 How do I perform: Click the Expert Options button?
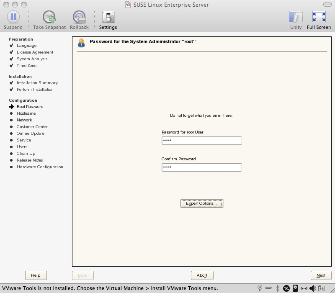[202, 203]
